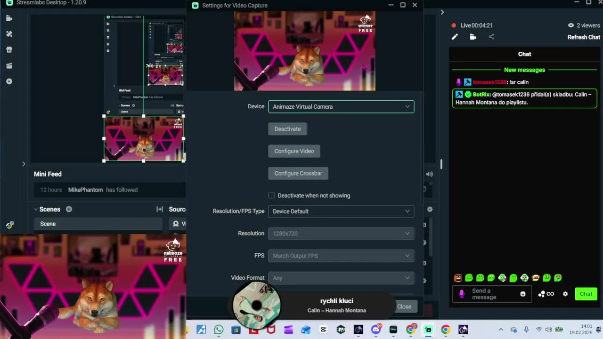The height and width of the screenshot is (339, 603).
Task: Open McAfee from the taskbar
Action: [x=271, y=330]
